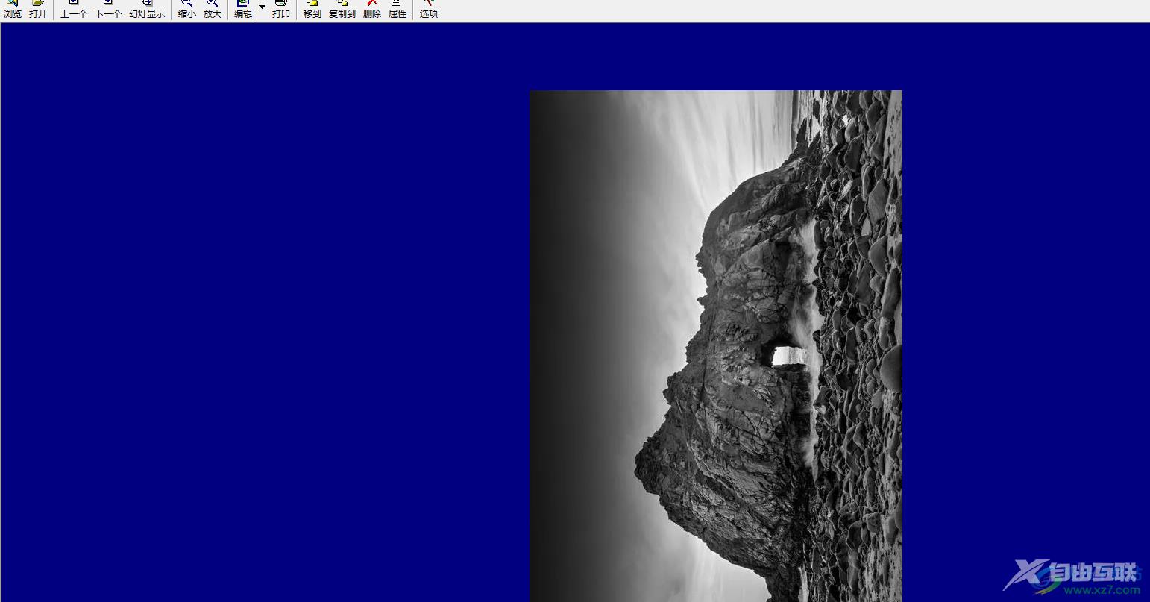The width and height of the screenshot is (1150, 602).
Task: Click the 打开 (Open) toolbar button
Action: [x=38, y=10]
